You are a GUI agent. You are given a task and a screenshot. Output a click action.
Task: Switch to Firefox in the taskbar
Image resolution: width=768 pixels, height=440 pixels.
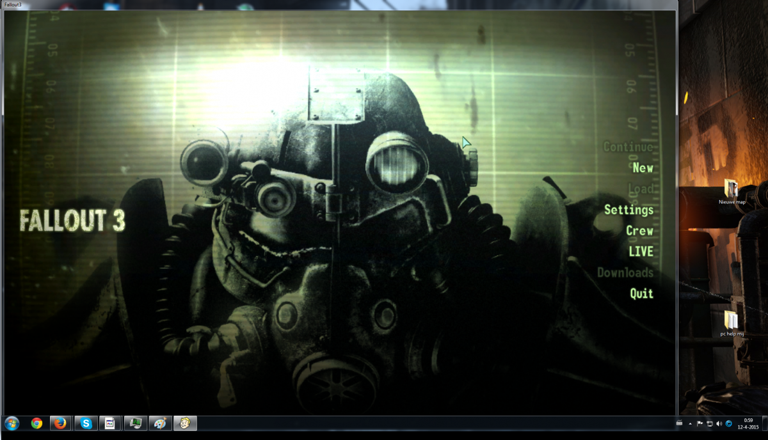pos(60,423)
